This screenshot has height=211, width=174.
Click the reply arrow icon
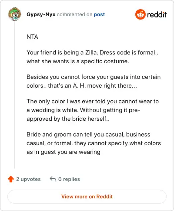point(53,179)
